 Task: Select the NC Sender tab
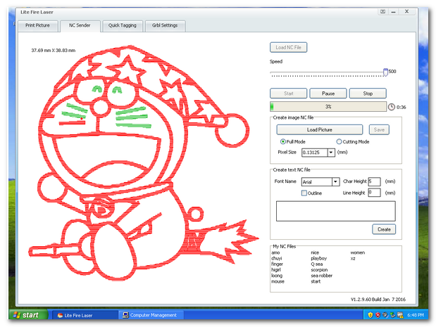[x=80, y=25]
